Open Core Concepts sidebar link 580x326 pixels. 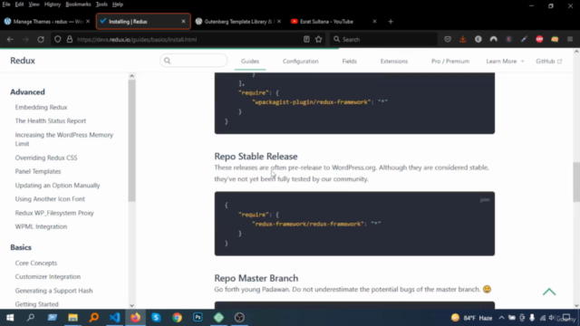tap(36, 264)
